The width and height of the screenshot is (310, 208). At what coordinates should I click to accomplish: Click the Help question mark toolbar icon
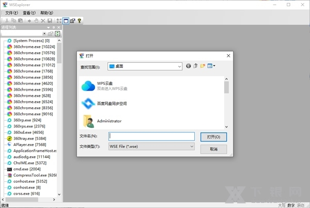(x=80, y=21)
